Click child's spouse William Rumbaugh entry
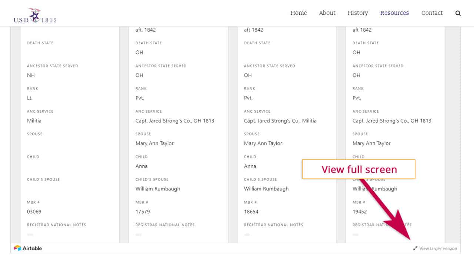 [157, 189]
